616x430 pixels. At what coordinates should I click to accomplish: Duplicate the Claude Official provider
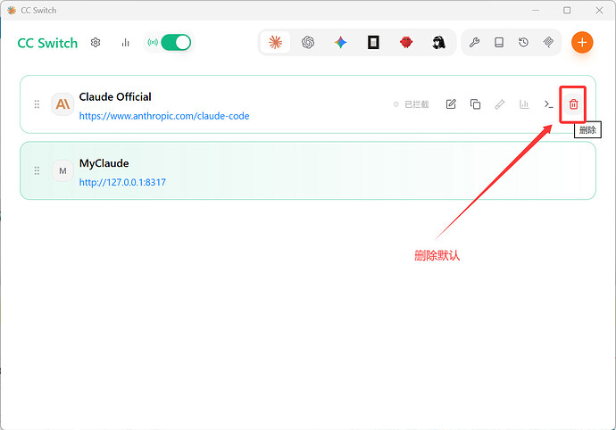tap(475, 104)
